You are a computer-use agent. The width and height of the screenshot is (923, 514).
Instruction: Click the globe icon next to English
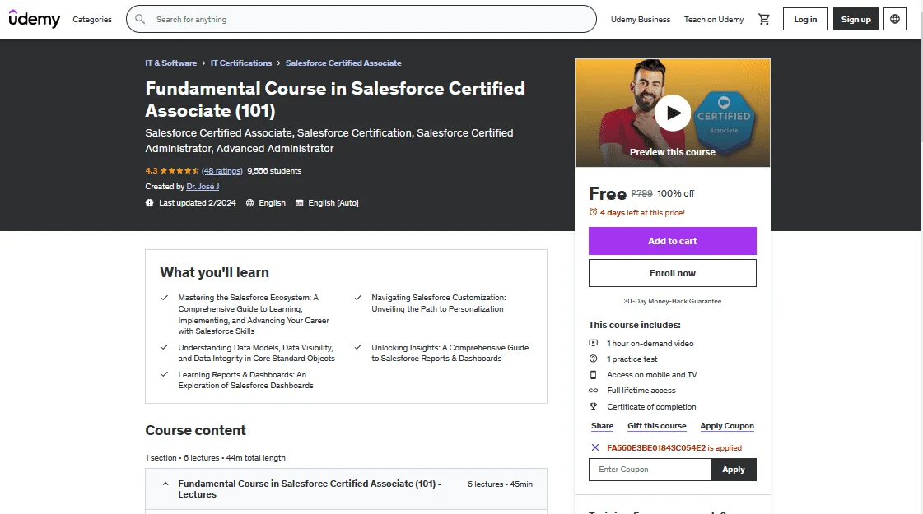pos(250,203)
